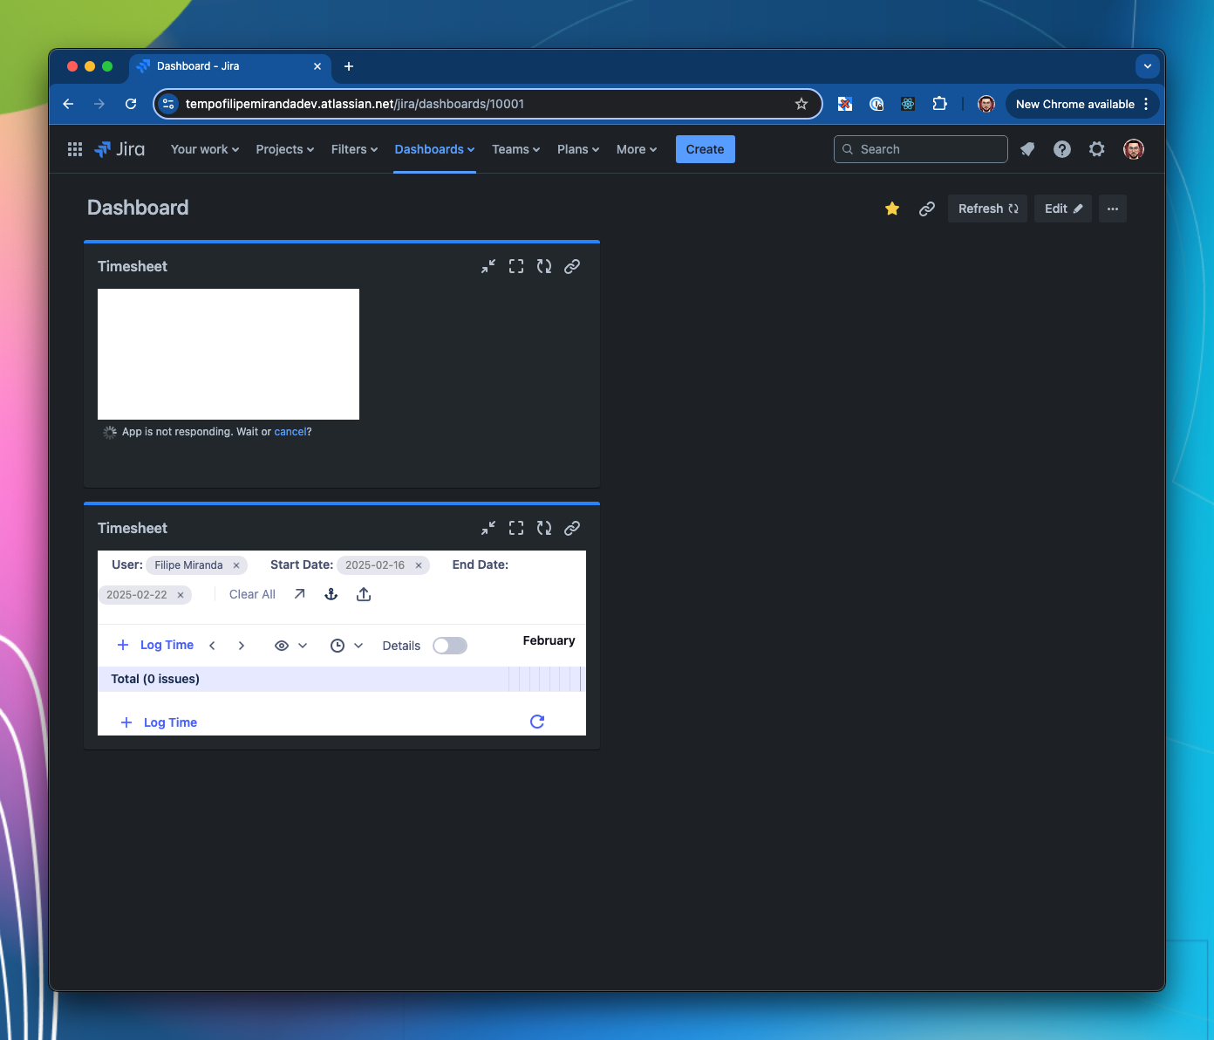Screen dimensions: 1214x1040
Task: Open the Jira help menu
Action: pyautogui.click(x=1062, y=149)
